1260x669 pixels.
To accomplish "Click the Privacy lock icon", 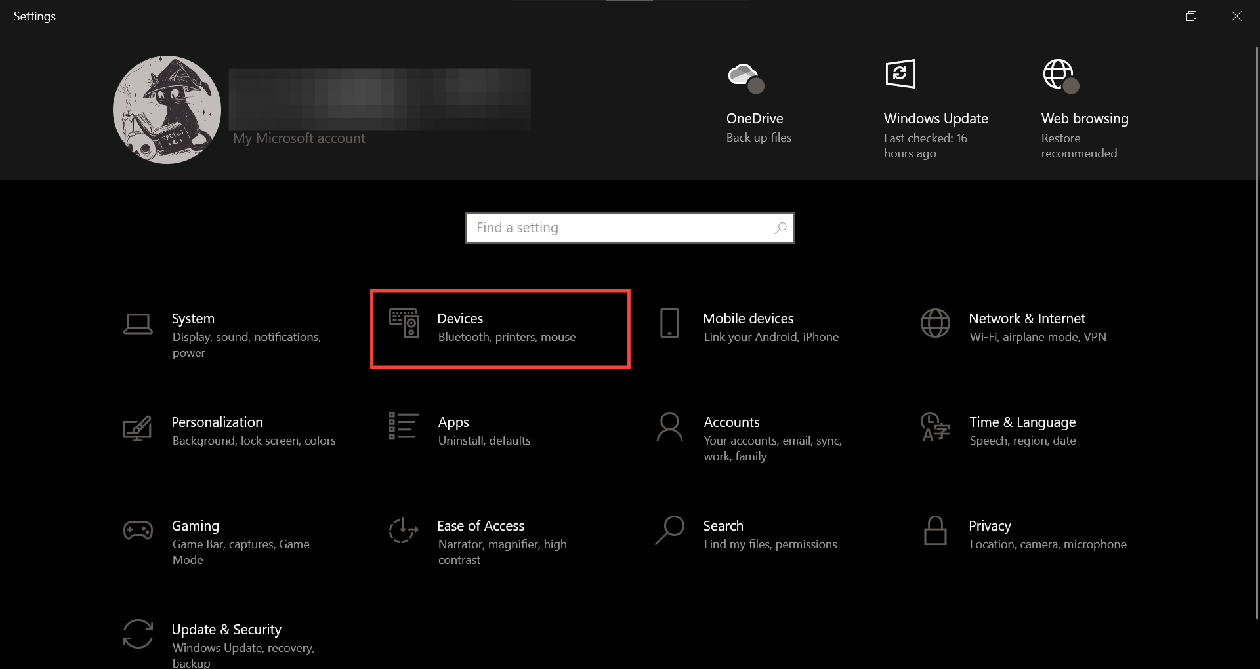I will click(x=934, y=530).
